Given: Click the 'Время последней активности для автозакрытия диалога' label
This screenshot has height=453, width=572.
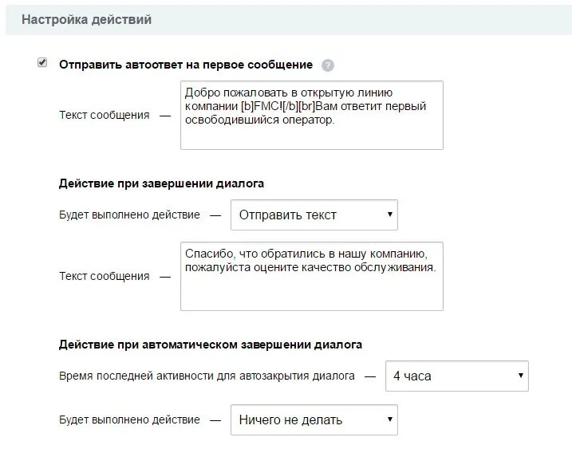Looking at the screenshot, I should point(207,376).
